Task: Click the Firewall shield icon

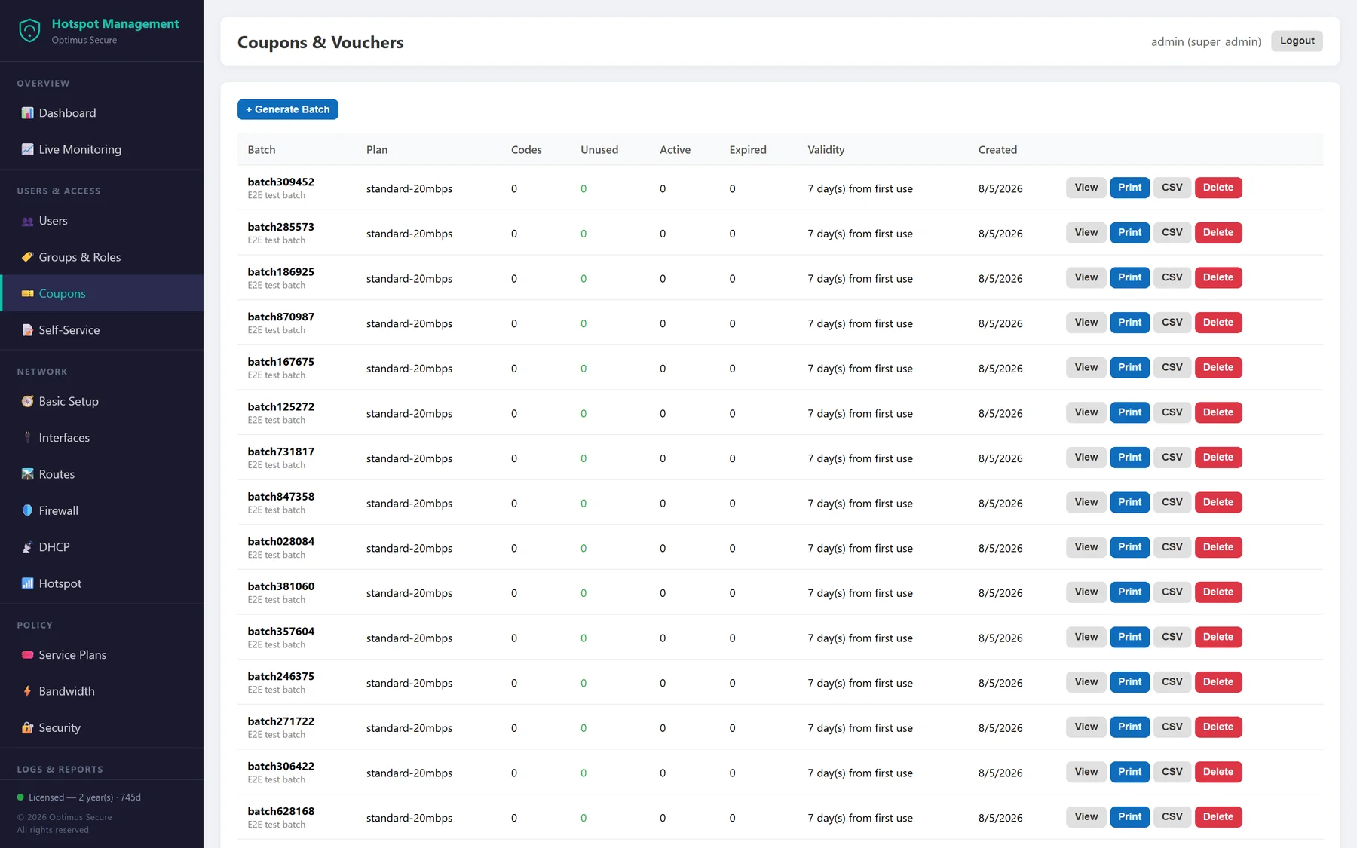Action: point(27,510)
